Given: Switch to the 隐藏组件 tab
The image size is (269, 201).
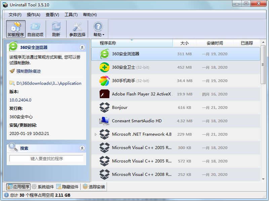Looking at the screenshot, I should tap(68, 187).
